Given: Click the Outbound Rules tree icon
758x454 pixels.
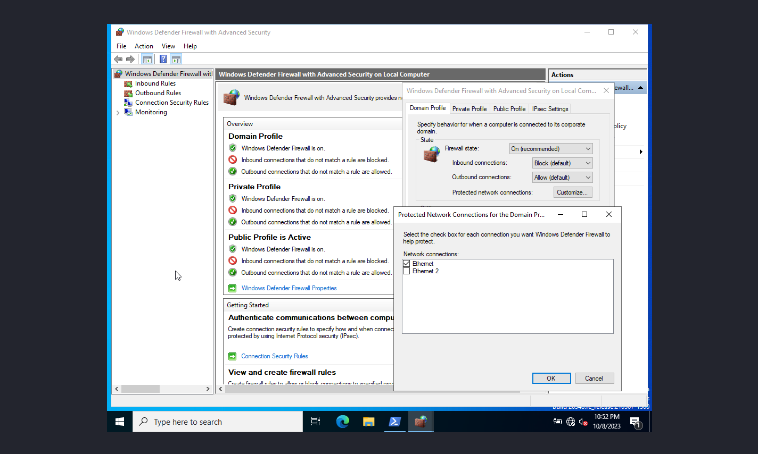Looking at the screenshot, I should pos(128,93).
